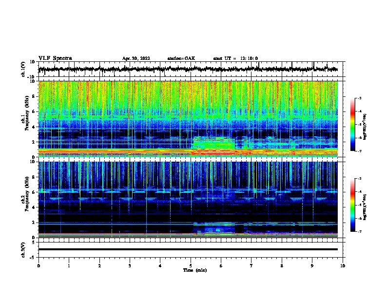
Task: Click the '8' kHz tick of ch.1 spectrogram
Action: coord(34,96)
